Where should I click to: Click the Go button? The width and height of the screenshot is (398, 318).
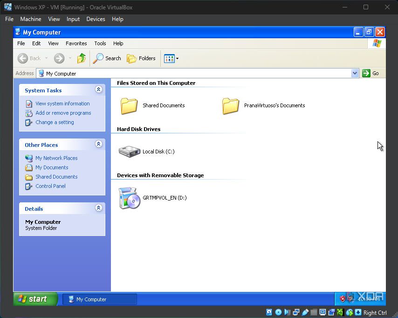point(371,73)
